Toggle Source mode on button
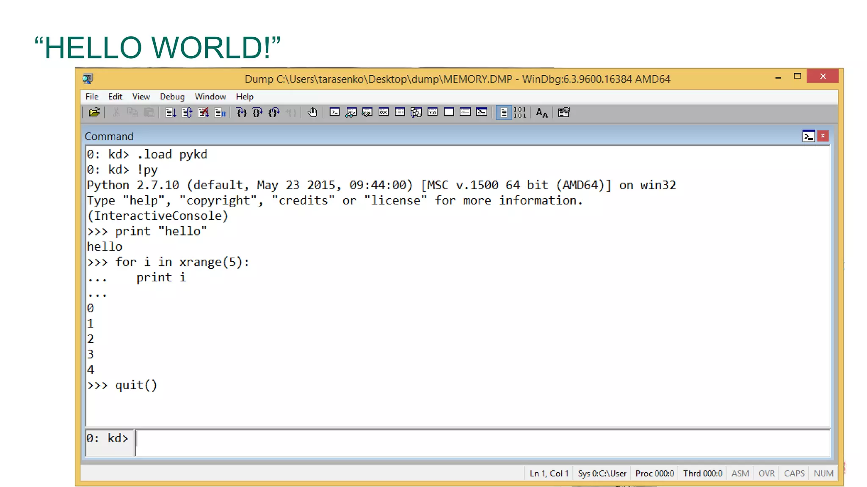This screenshot has width=867, height=487. pos(504,112)
